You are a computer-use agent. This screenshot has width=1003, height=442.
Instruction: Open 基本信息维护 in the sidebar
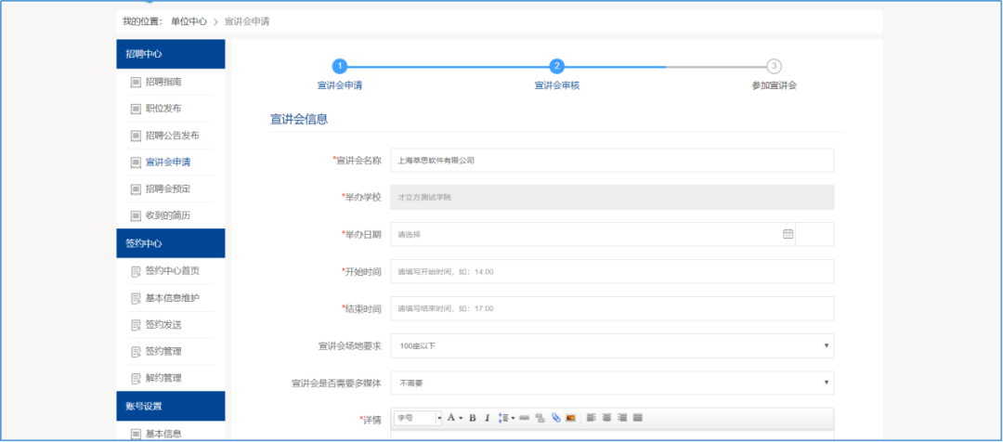click(172, 298)
